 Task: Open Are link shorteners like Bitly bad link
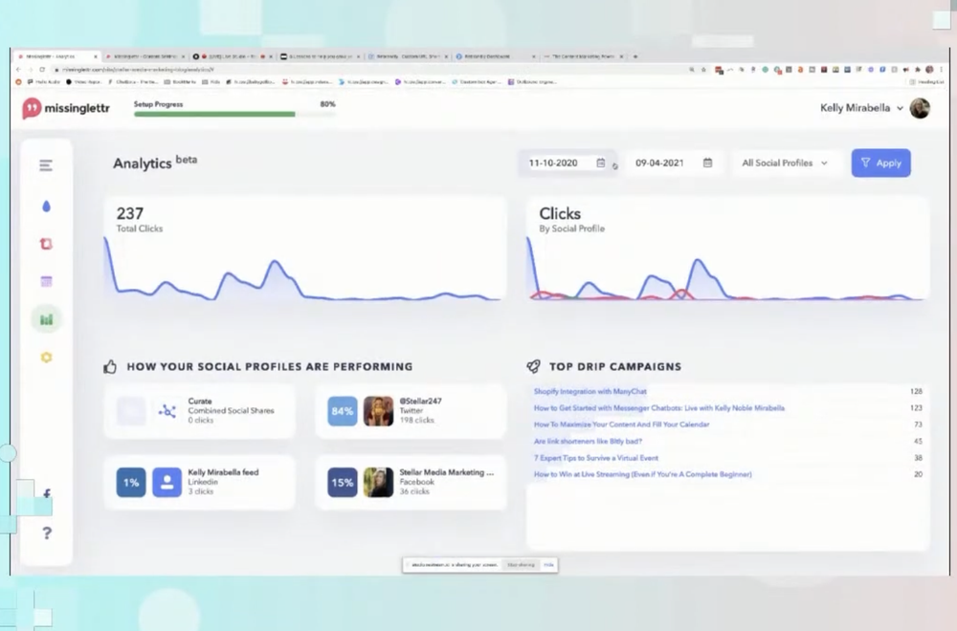point(588,441)
